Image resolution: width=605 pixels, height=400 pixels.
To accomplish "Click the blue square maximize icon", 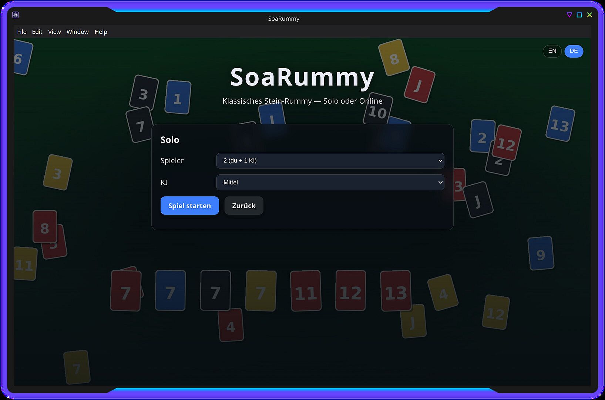I will (x=579, y=15).
